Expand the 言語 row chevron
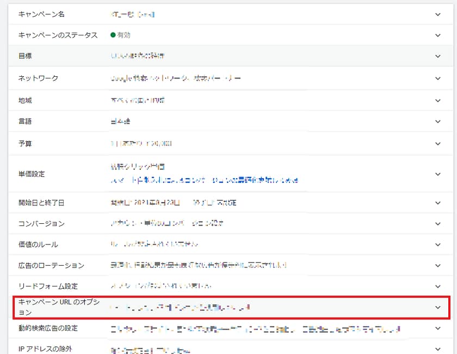 [438, 122]
